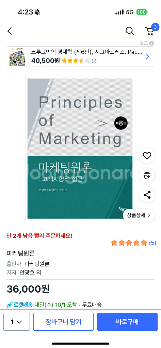Tap the gift icon button
Screen dimensions: 161x348
click(x=147, y=175)
